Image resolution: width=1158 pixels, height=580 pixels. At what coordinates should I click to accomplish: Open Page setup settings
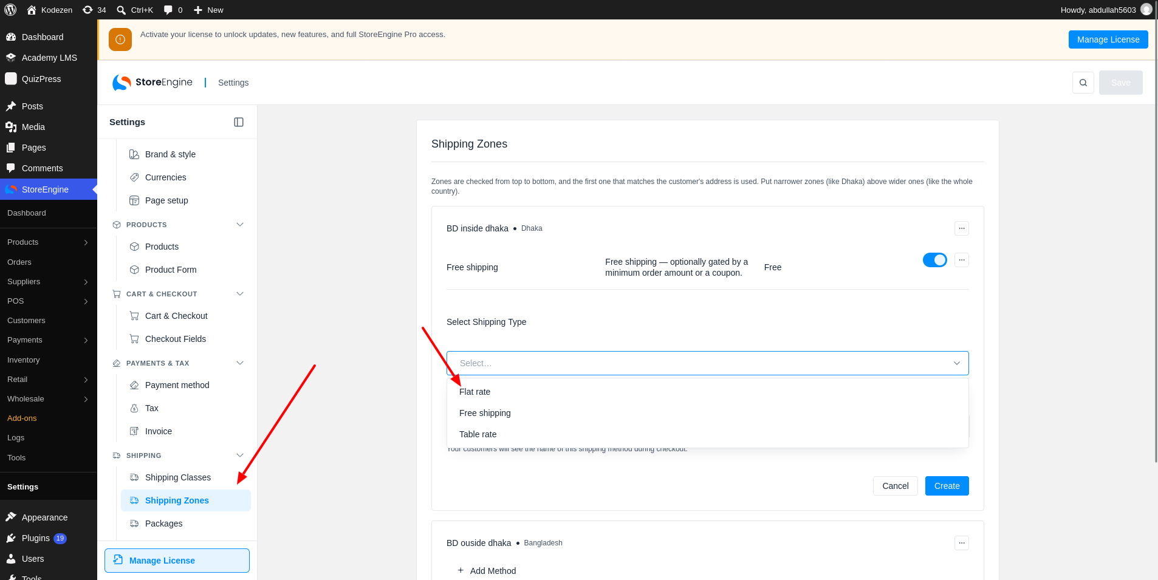(x=186, y=200)
